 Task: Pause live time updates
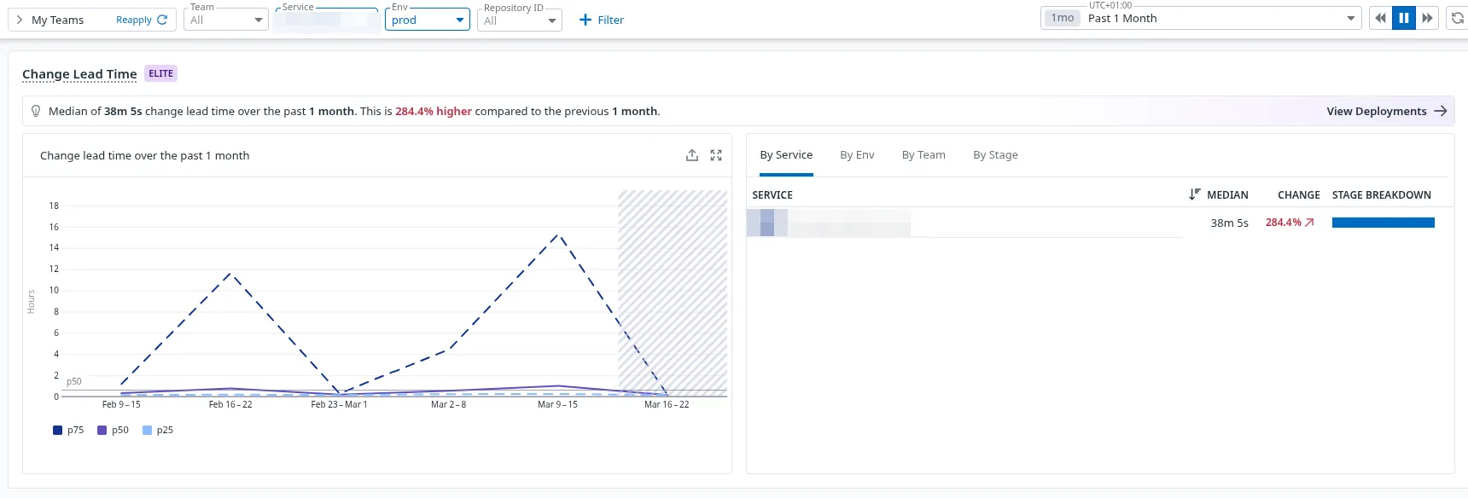1404,18
